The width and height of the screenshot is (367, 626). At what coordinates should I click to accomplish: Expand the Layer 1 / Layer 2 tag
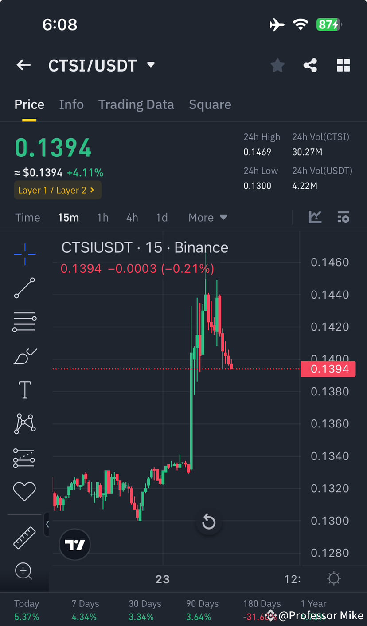(58, 190)
